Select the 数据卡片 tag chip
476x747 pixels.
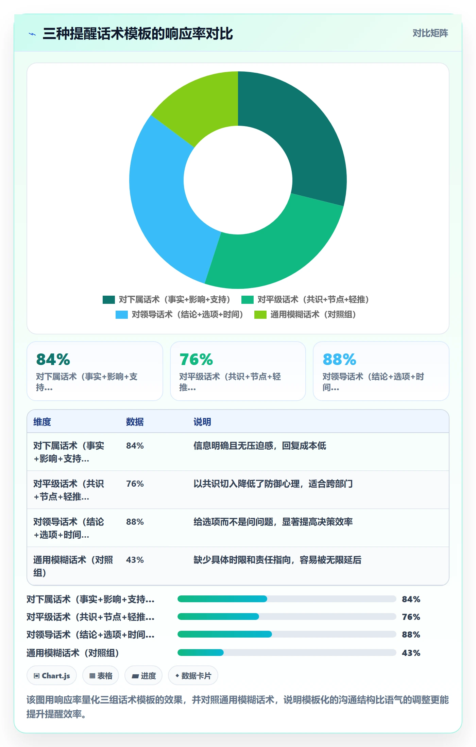(193, 676)
